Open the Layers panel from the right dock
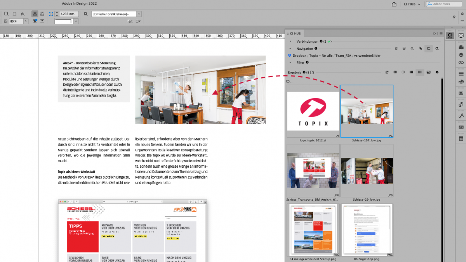This screenshot has width=466, height=262. (461, 55)
